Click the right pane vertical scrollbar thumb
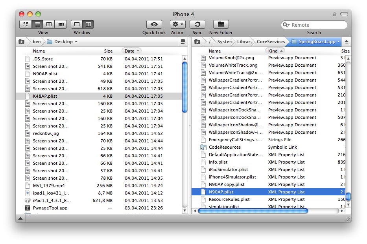This screenshot has height=244, width=367. (348, 197)
